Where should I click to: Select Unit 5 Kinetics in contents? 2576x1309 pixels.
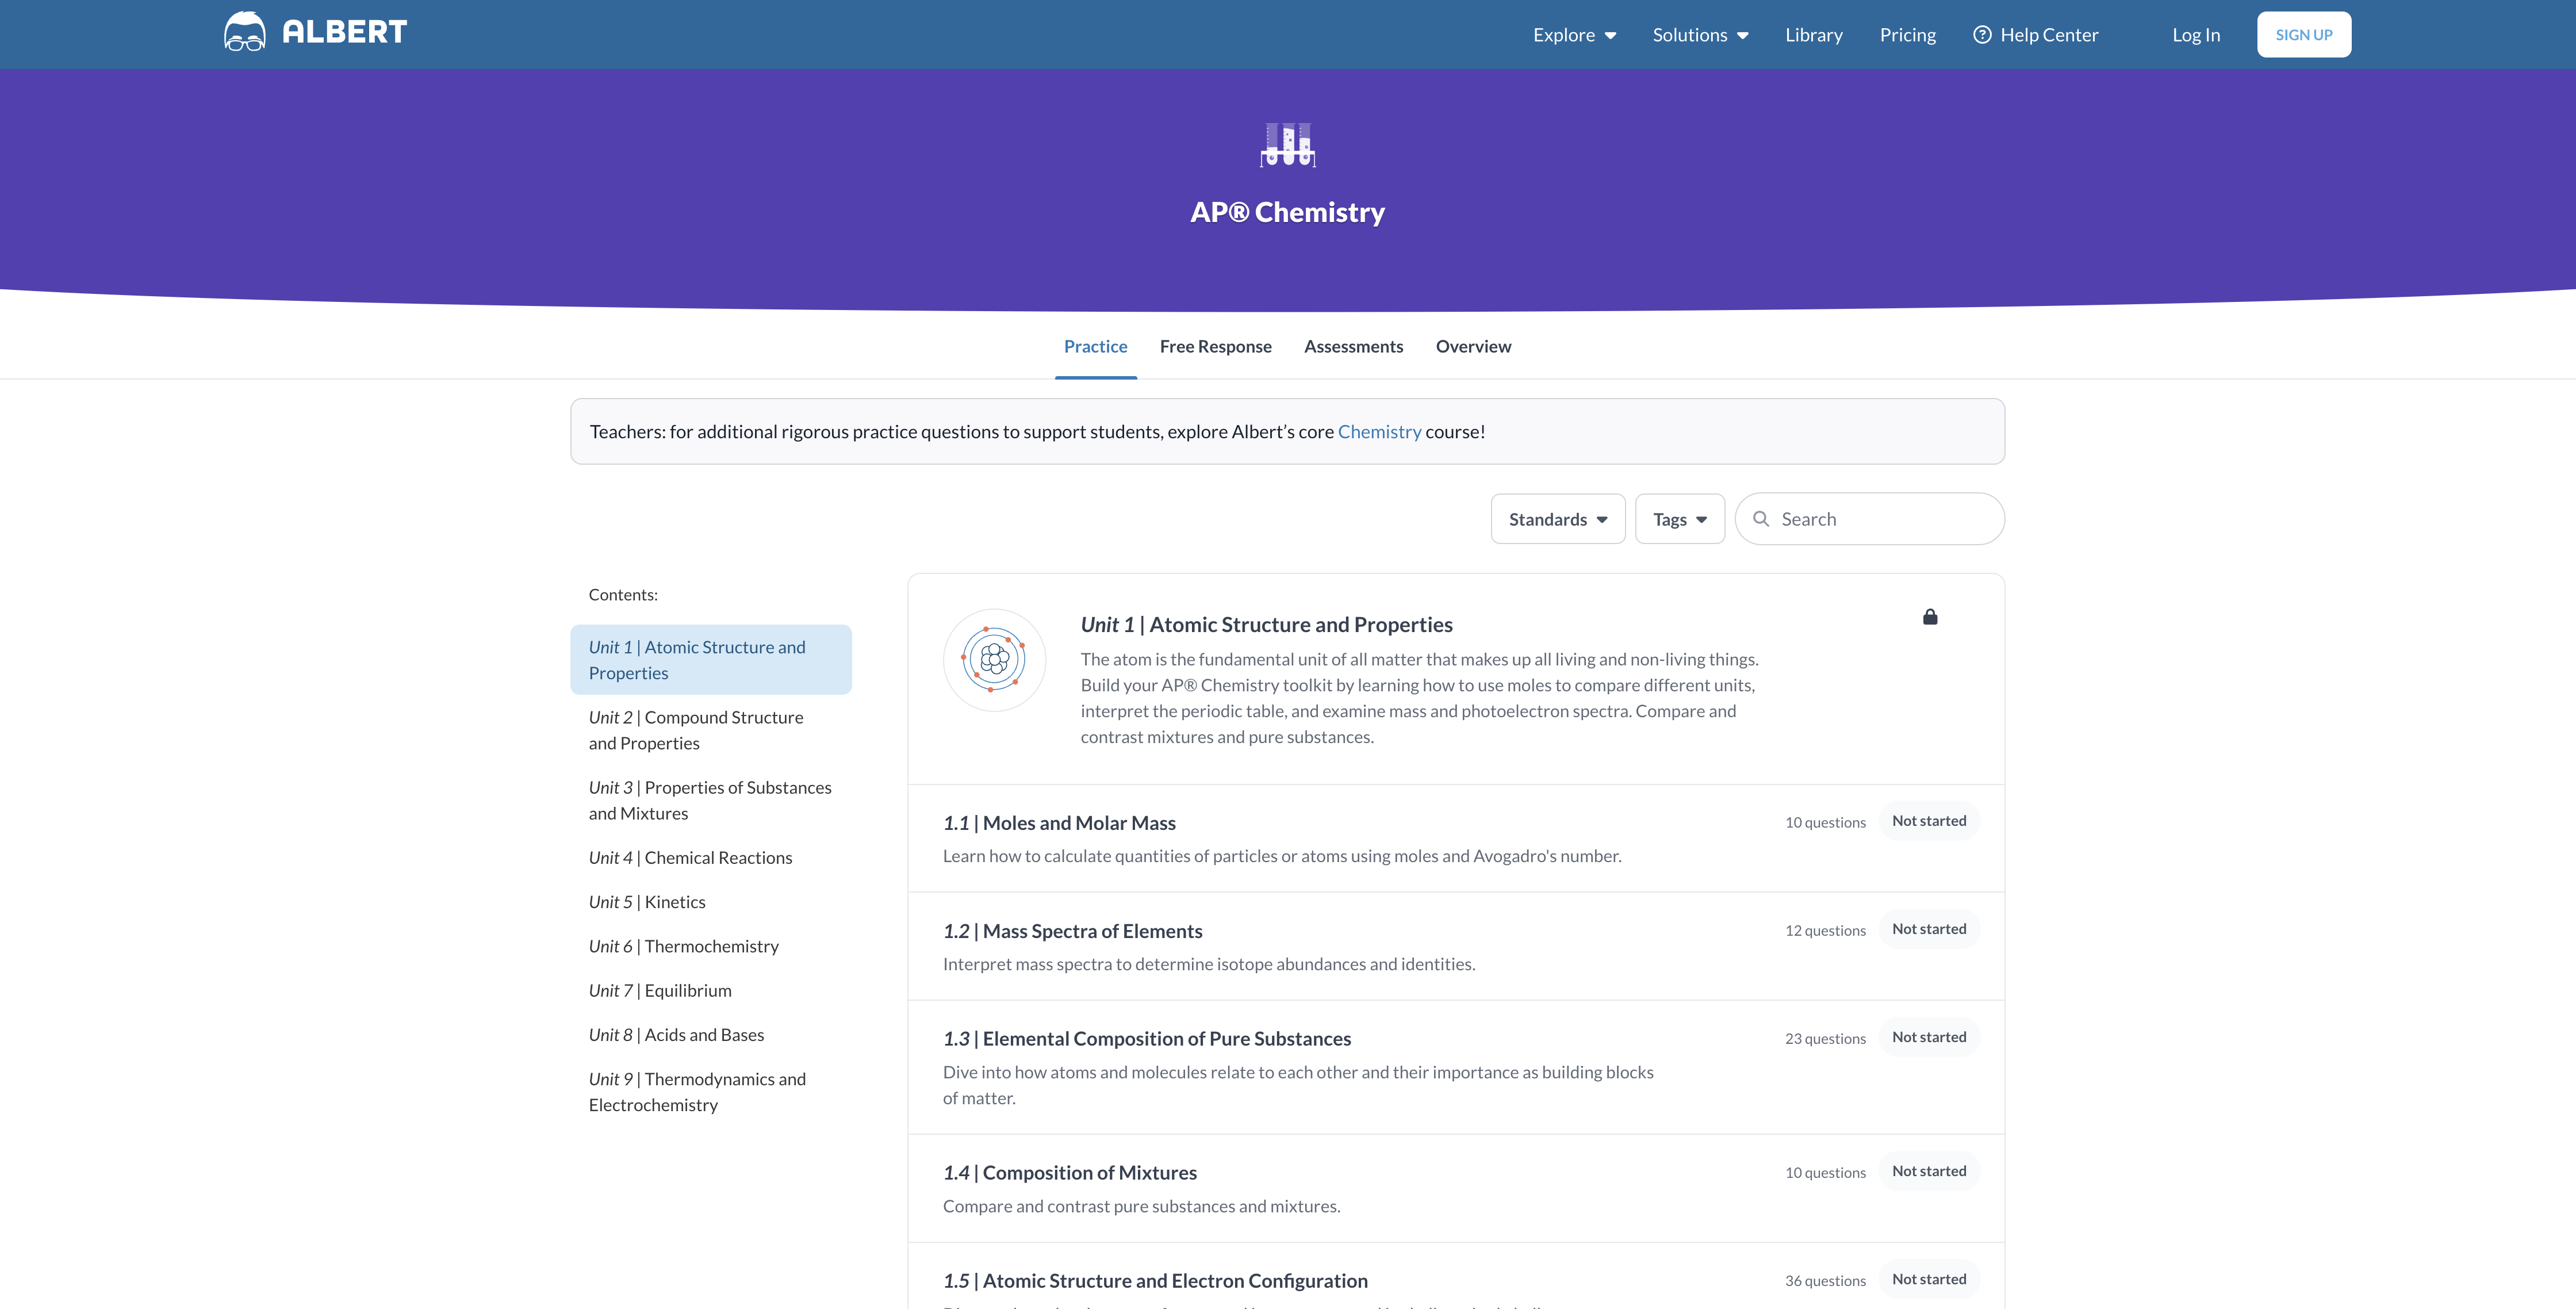tap(647, 902)
